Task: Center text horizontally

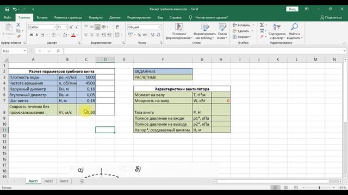Action: [x=92, y=35]
